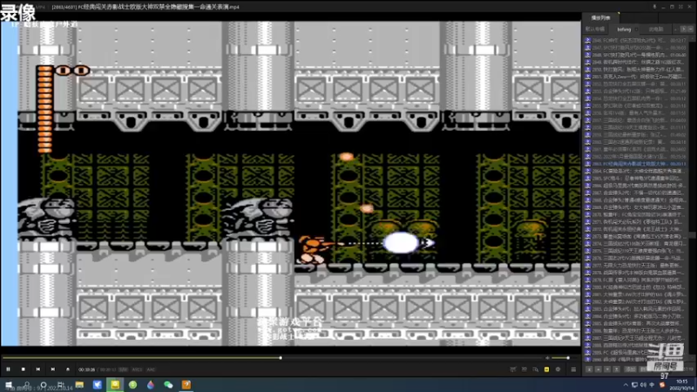The image size is (697, 392).
Task: Open the system clock showing 10:15
Action: (x=681, y=384)
